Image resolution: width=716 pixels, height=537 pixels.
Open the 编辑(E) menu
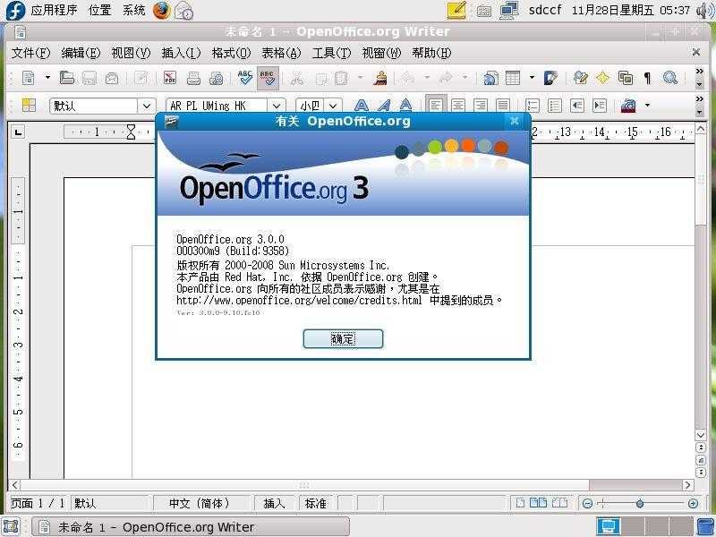81,53
